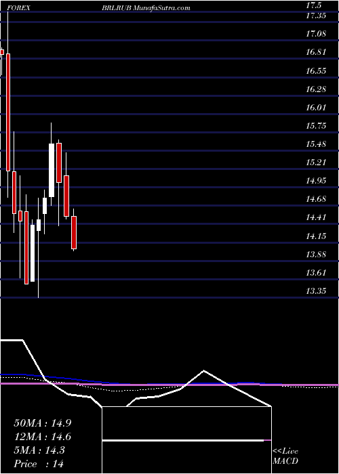The height and width of the screenshot is (474, 339).
Task: Click the 13.88 price level label
Action: click(x=316, y=254)
